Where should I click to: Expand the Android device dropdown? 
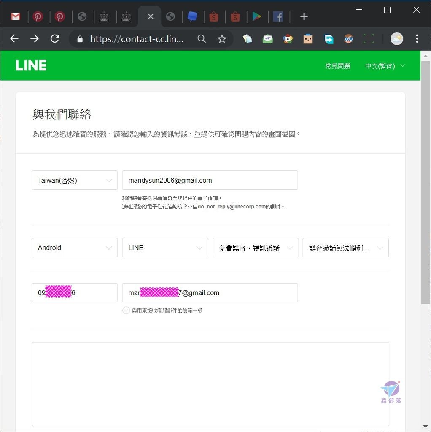pos(75,248)
